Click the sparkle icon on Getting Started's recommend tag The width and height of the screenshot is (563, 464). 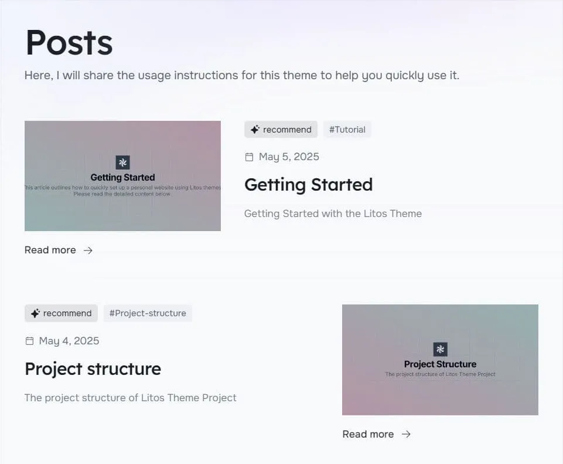[255, 130]
